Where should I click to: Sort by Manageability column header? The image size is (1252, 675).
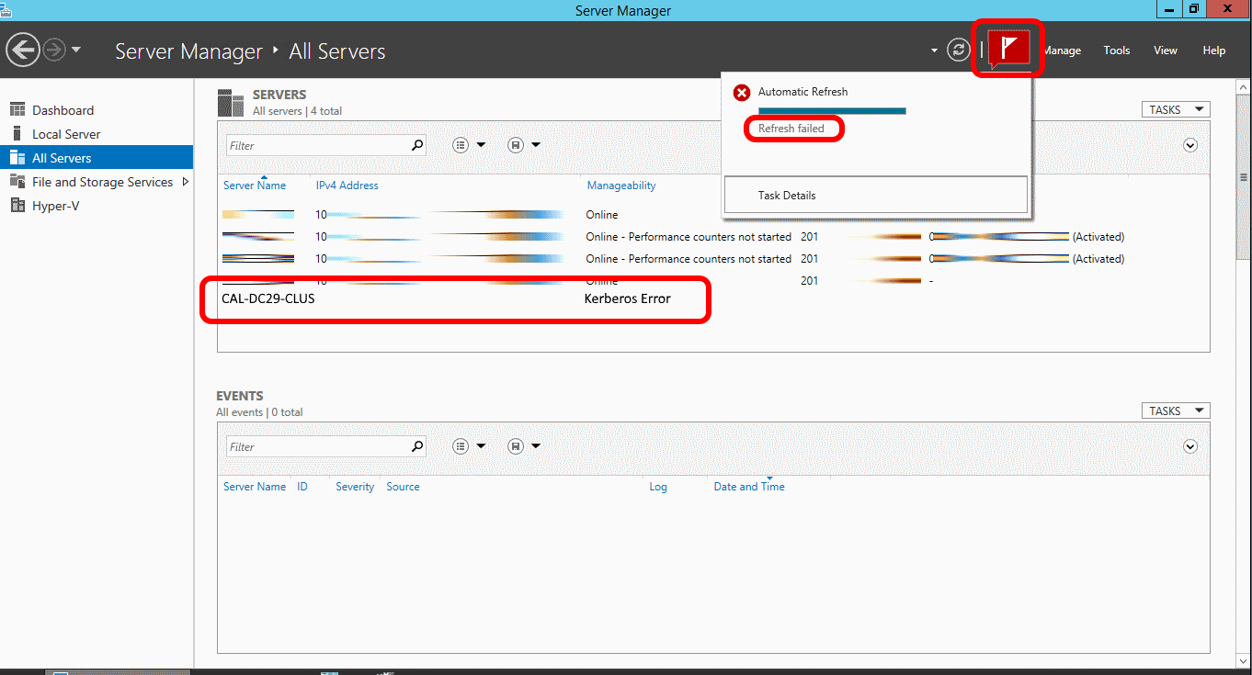621,186
